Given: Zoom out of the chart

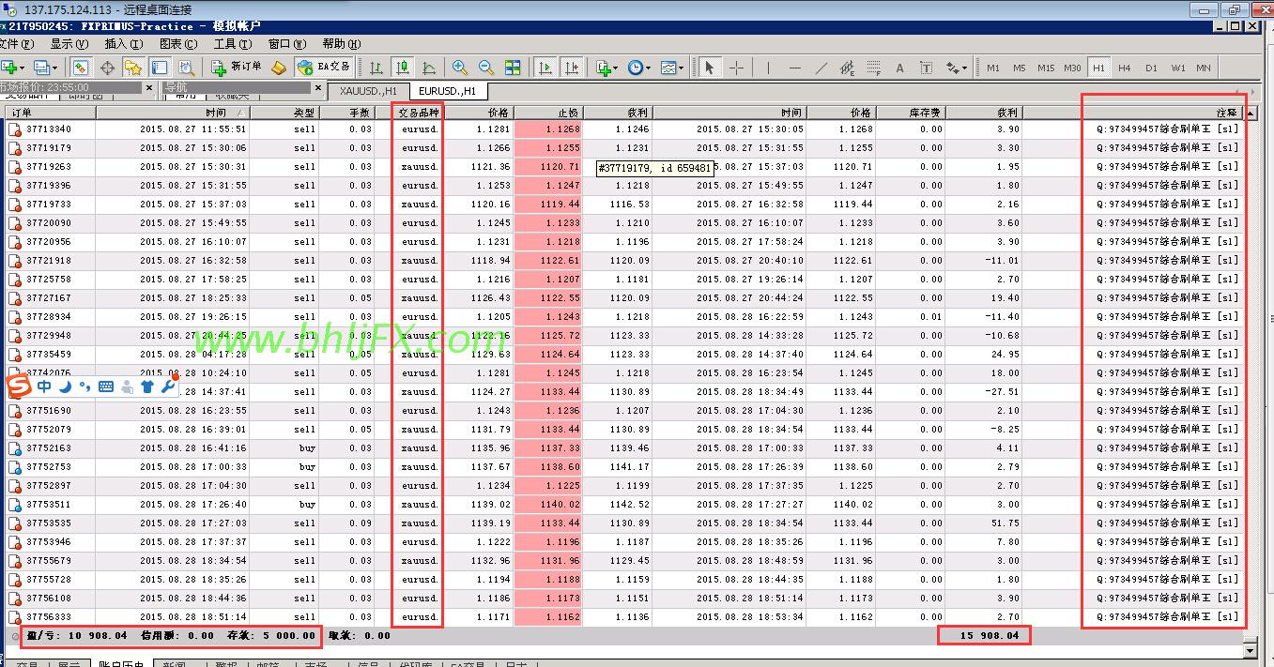Looking at the screenshot, I should [x=486, y=68].
